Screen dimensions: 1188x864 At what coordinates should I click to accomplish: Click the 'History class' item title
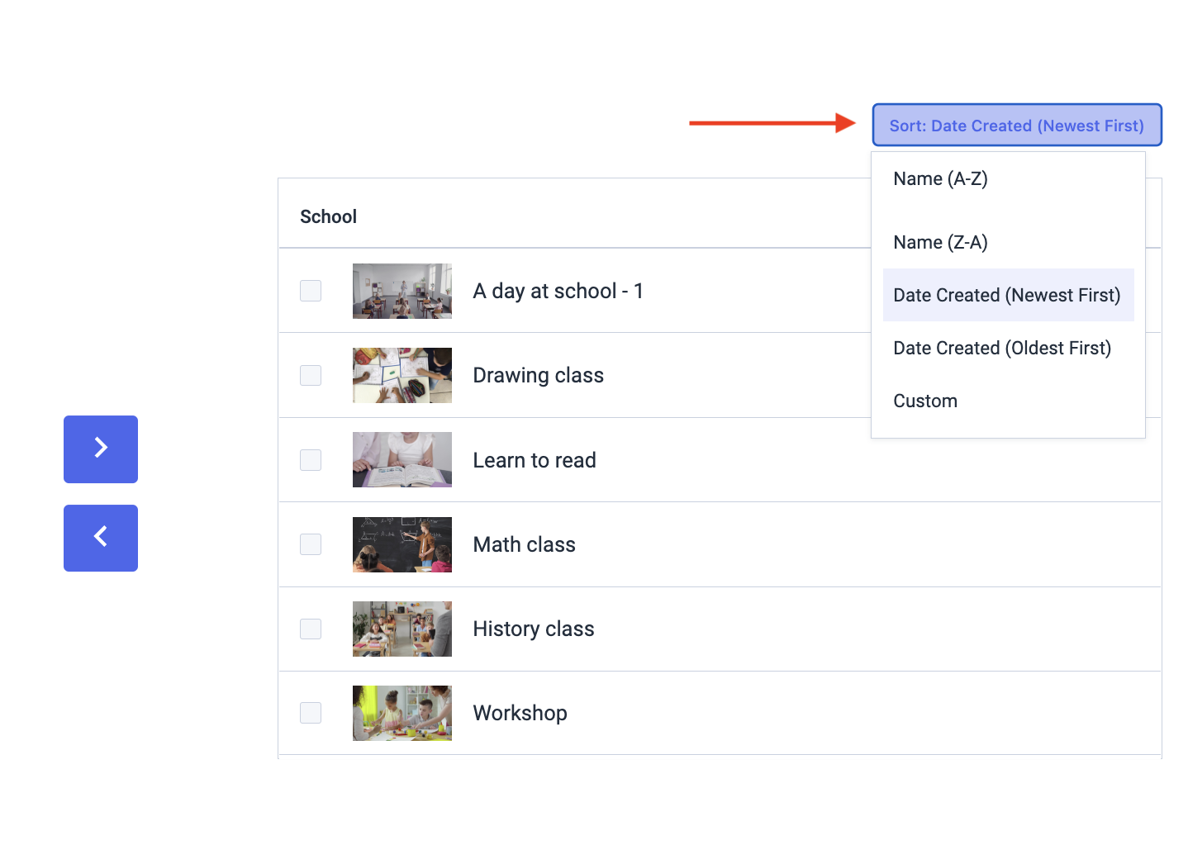coord(533,629)
